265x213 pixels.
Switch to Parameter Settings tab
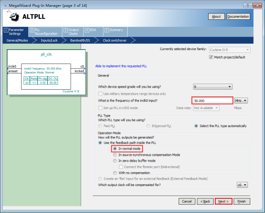16,32
